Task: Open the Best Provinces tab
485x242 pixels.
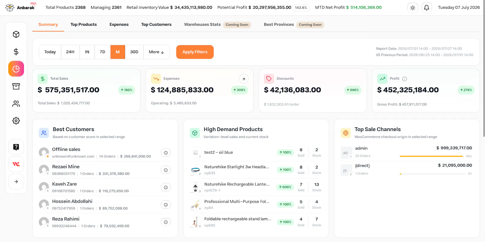Action: point(294,25)
